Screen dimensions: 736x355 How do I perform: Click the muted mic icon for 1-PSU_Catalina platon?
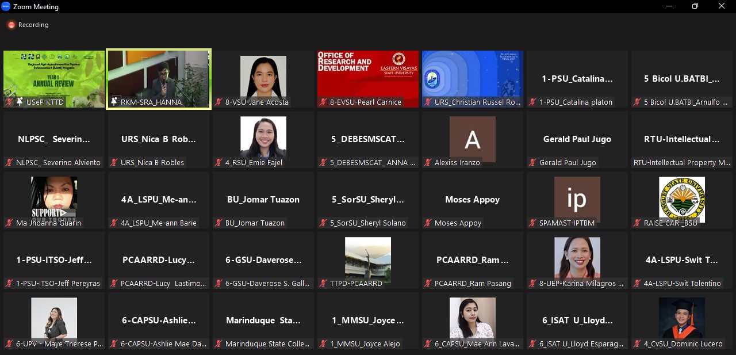click(533, 102)
